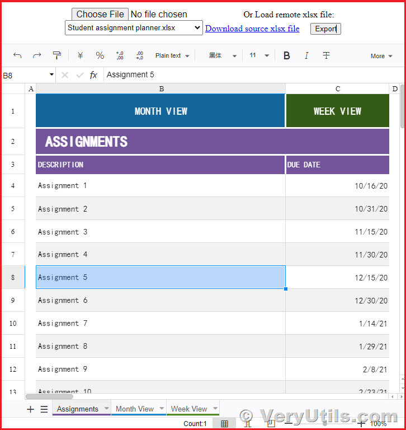Open the Assignments sheet tab arrow menu

coord(107,408)
